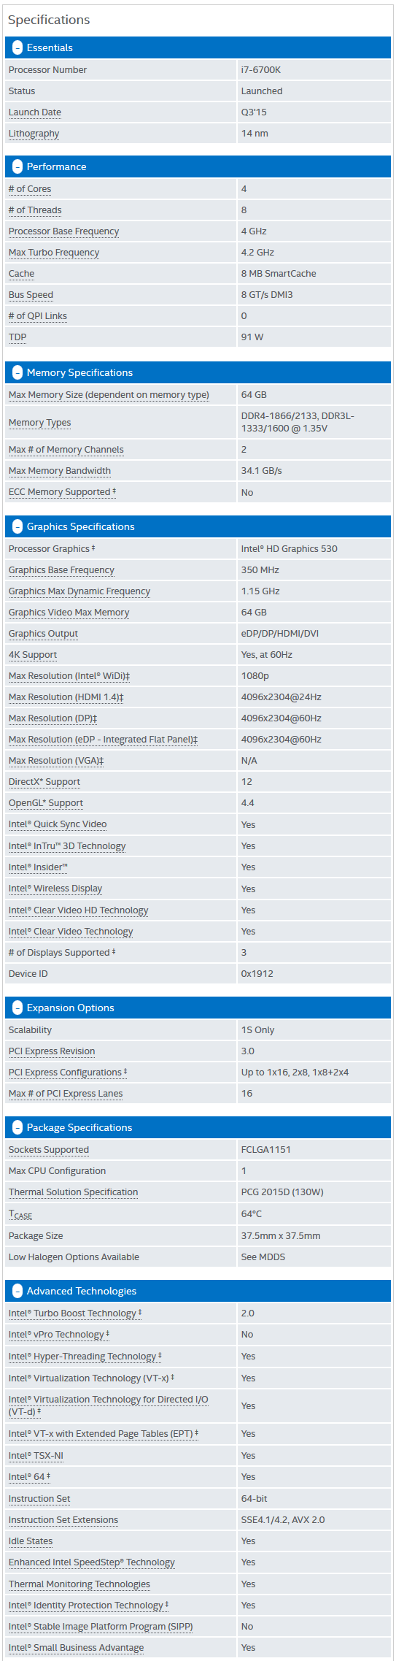396x1661 pixels.
Task: Open the ECC Memory Supported link
Action: 60,492
